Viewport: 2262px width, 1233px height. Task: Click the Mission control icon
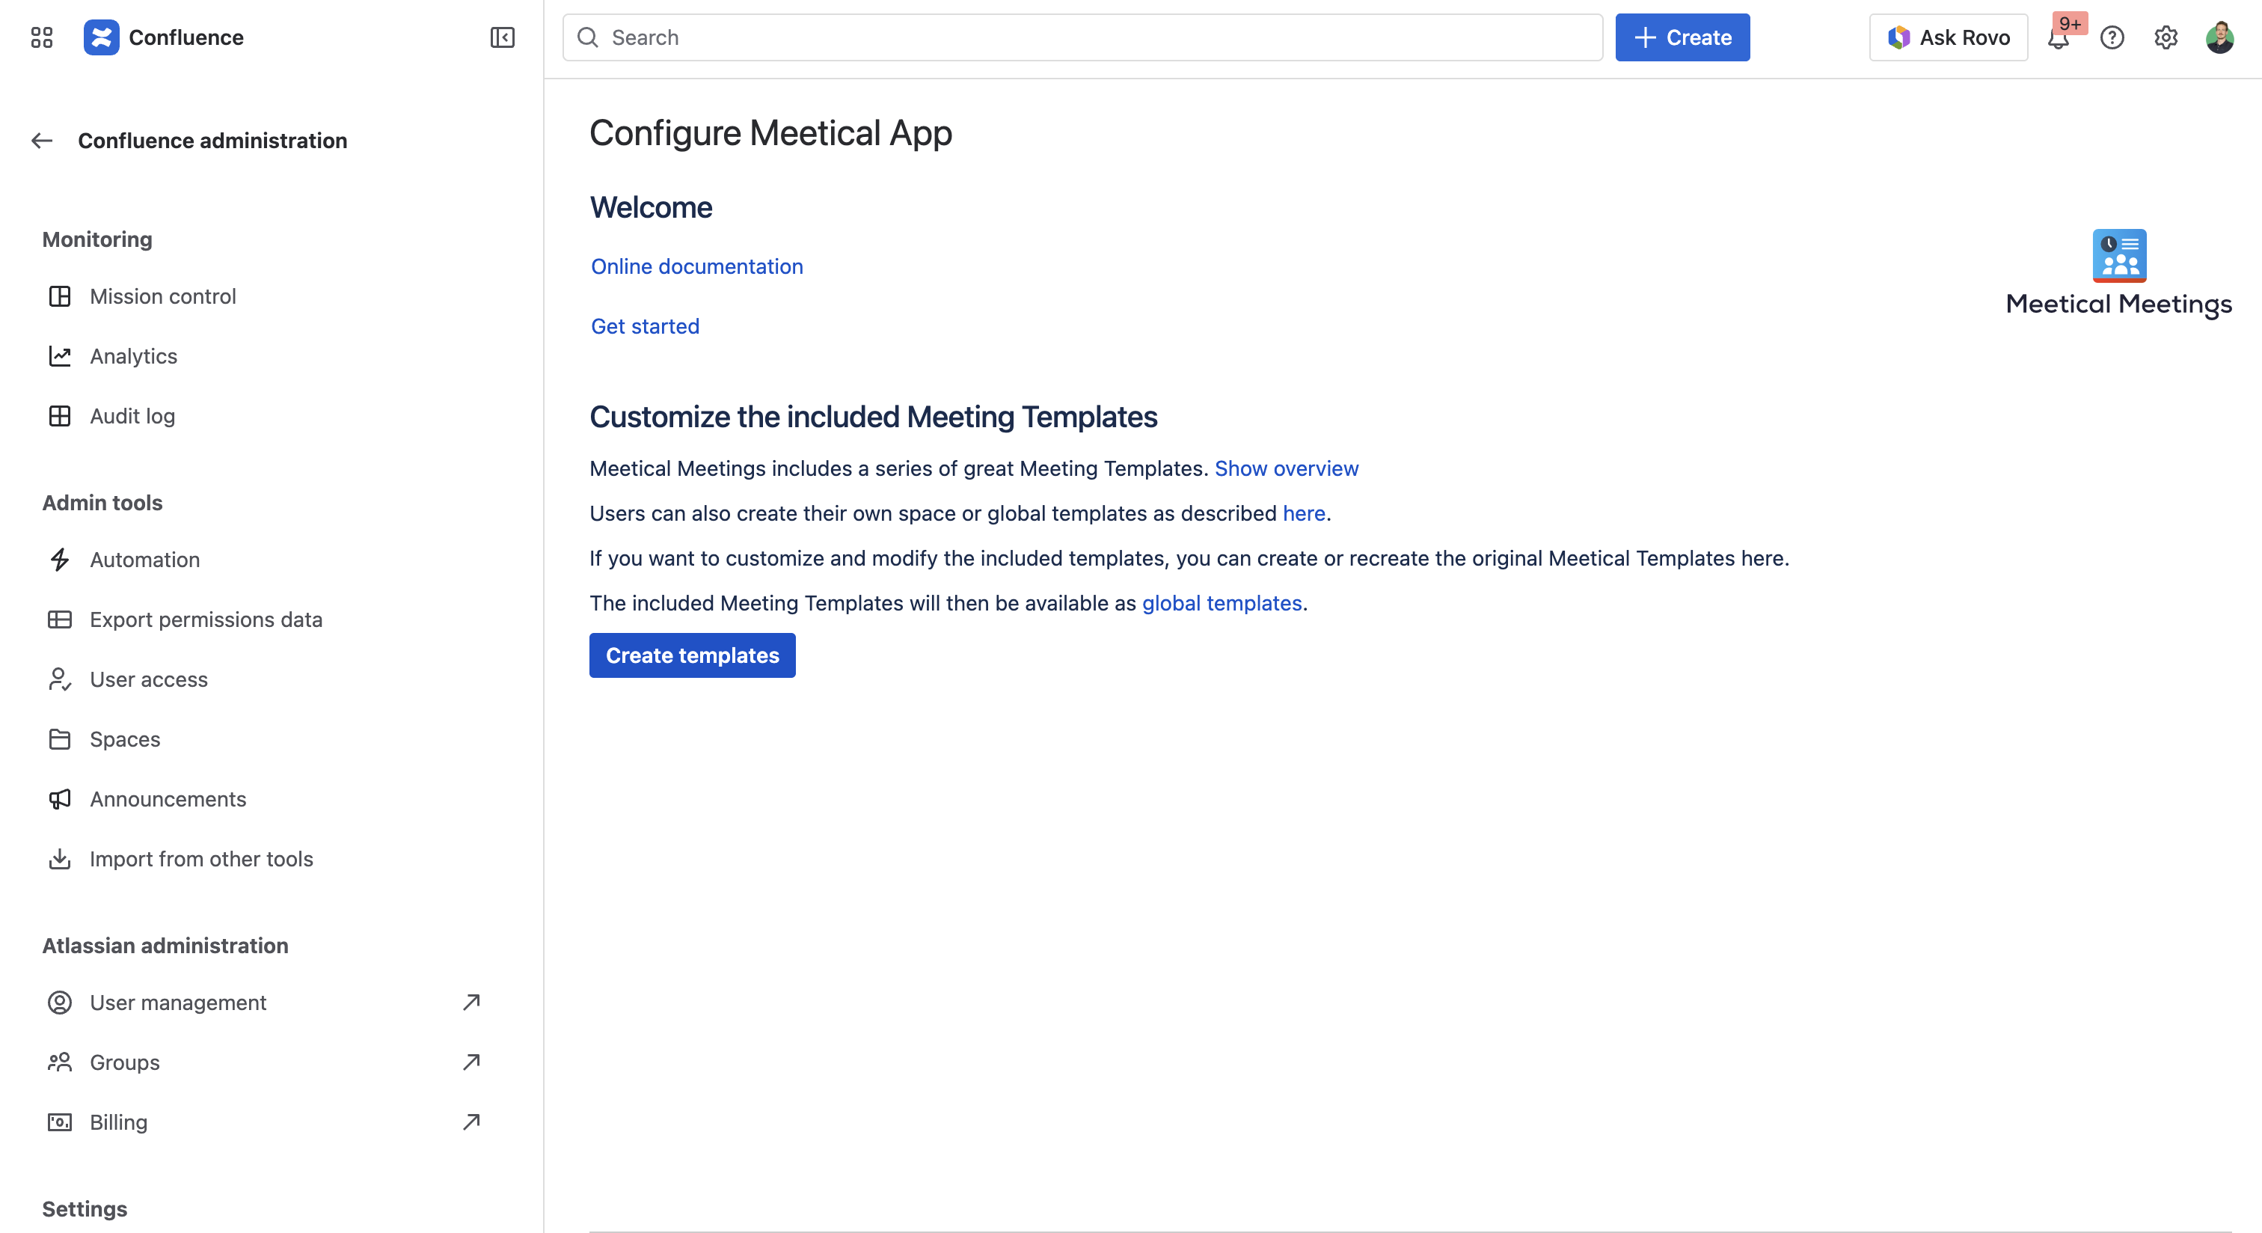[x=60, y=296]
